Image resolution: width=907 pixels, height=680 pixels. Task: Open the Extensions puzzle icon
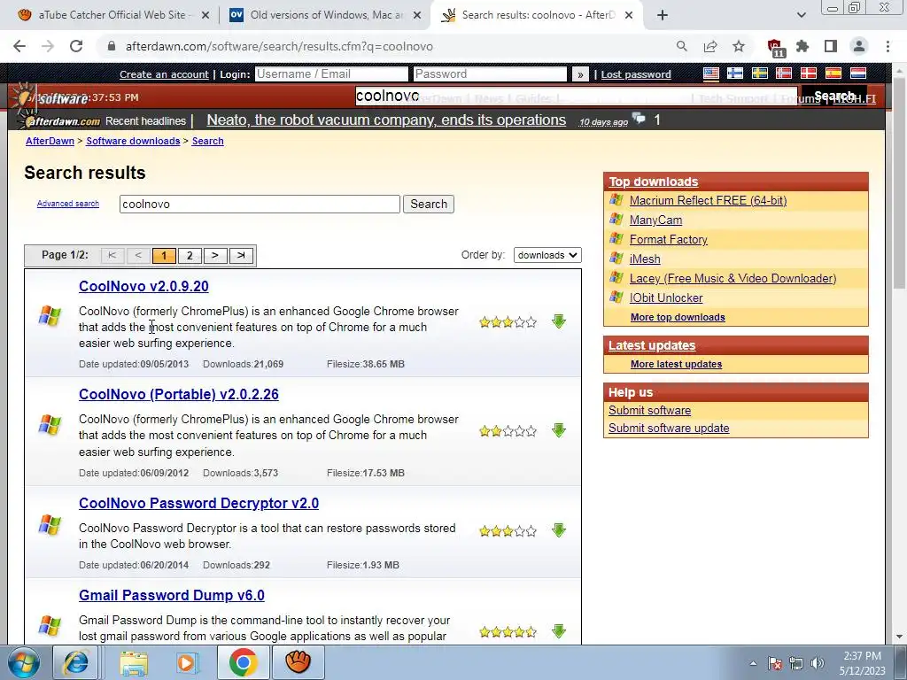[x=802, y=46]
